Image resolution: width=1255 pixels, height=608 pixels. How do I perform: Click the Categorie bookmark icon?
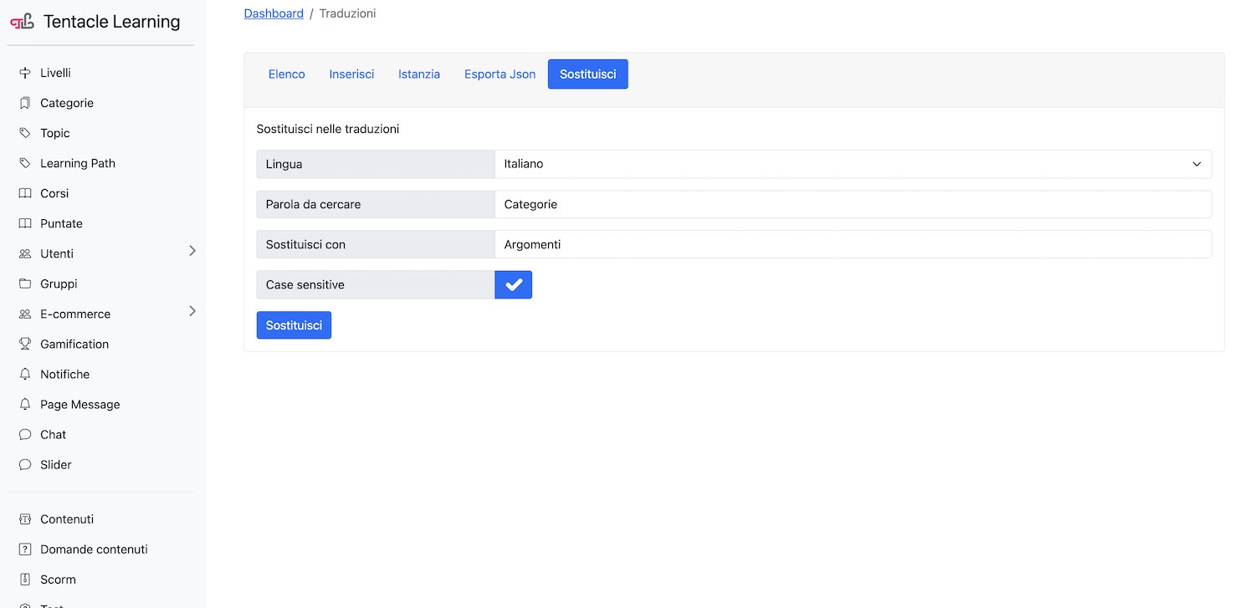click(25, 103)
